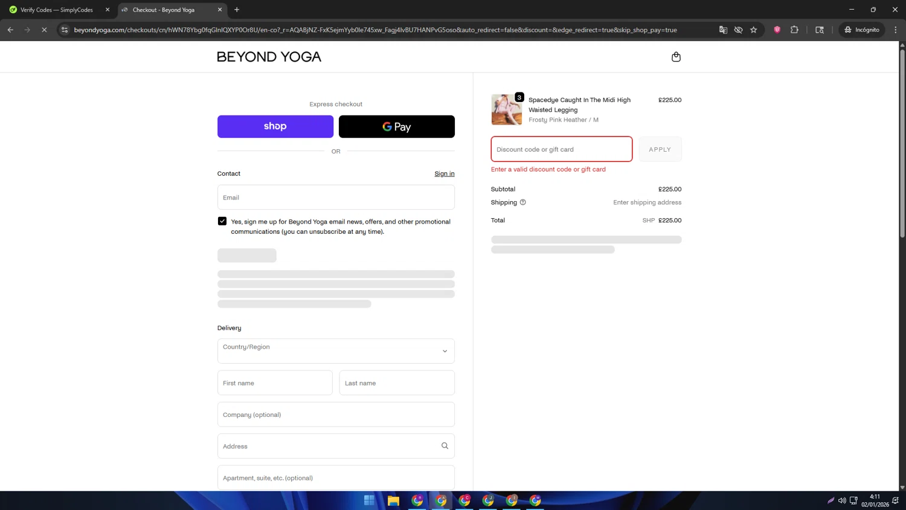
Task: Click the Enter shipping address text
Action: coord(647,202)
